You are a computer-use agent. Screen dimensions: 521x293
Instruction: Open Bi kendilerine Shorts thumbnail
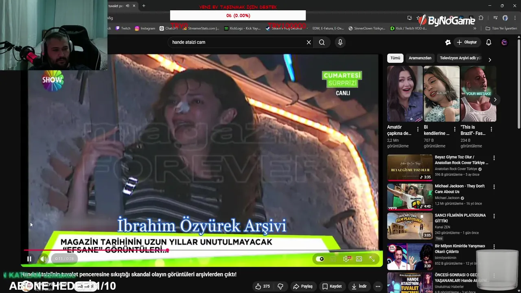[x=442, y=94]
